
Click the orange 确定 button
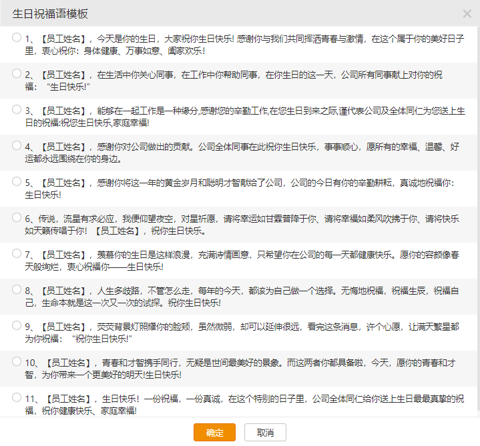click(214, 432)
